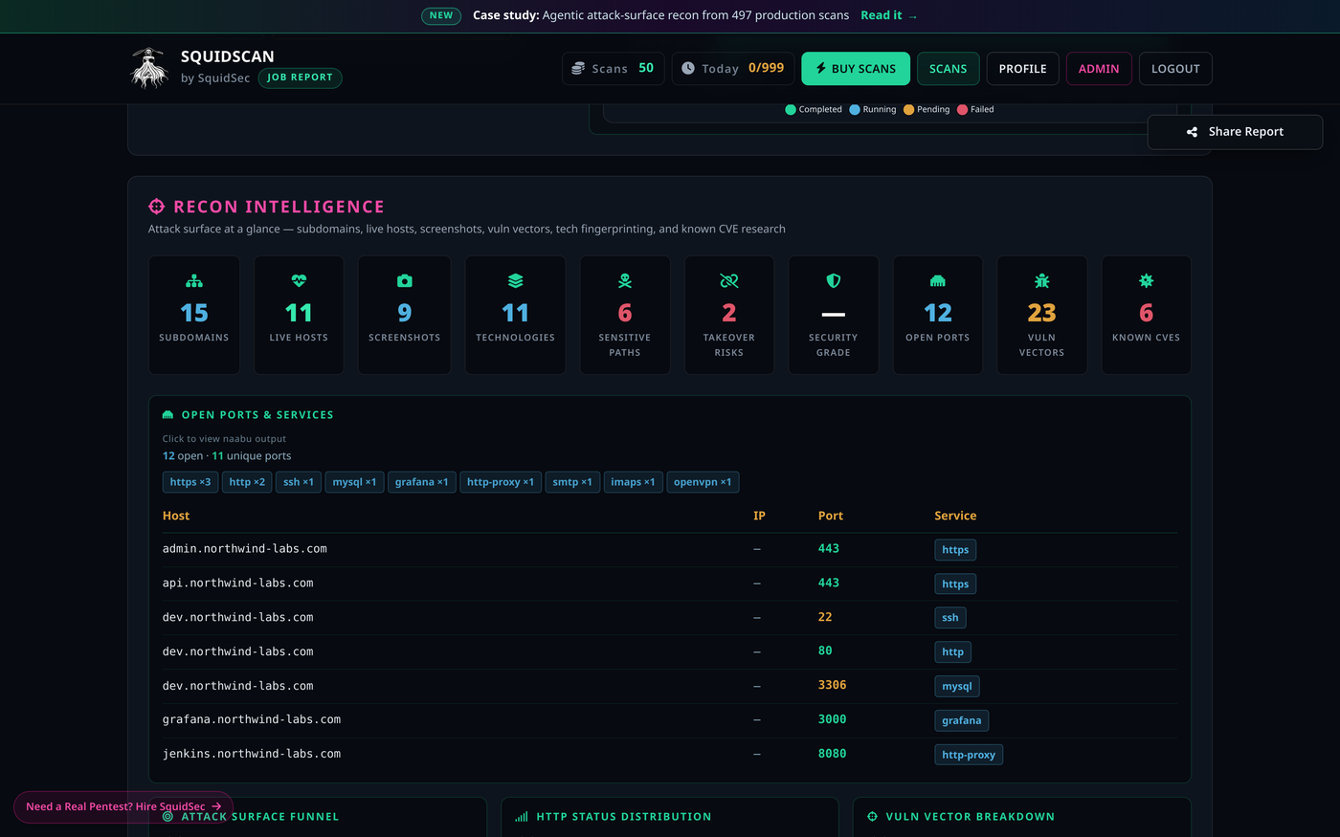Click the Sensitive Paths skull icon
The height and width of the screenshot is (837, 1340).
(x=625, y=281)
